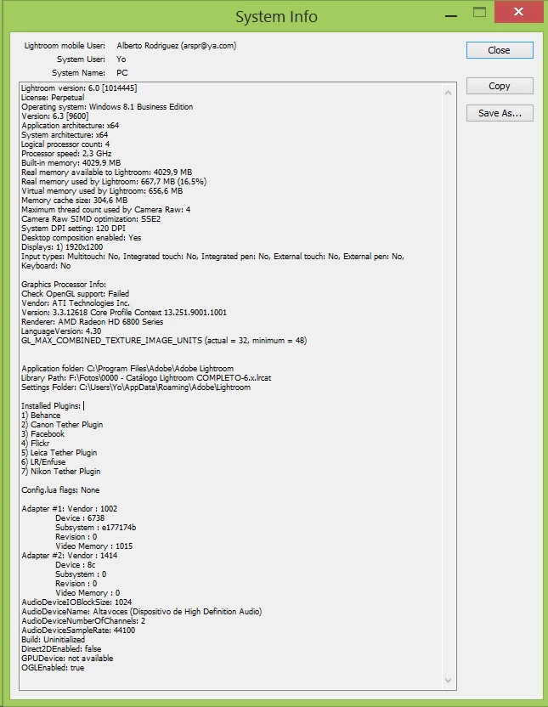Click 'Installed Plugins:' heading

pyautogui.click(x=51, y=406)
